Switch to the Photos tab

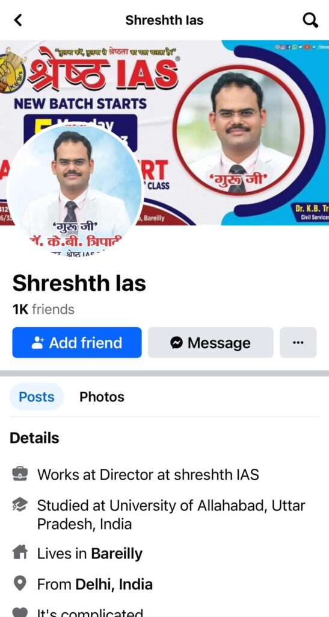tap(102, 396)
